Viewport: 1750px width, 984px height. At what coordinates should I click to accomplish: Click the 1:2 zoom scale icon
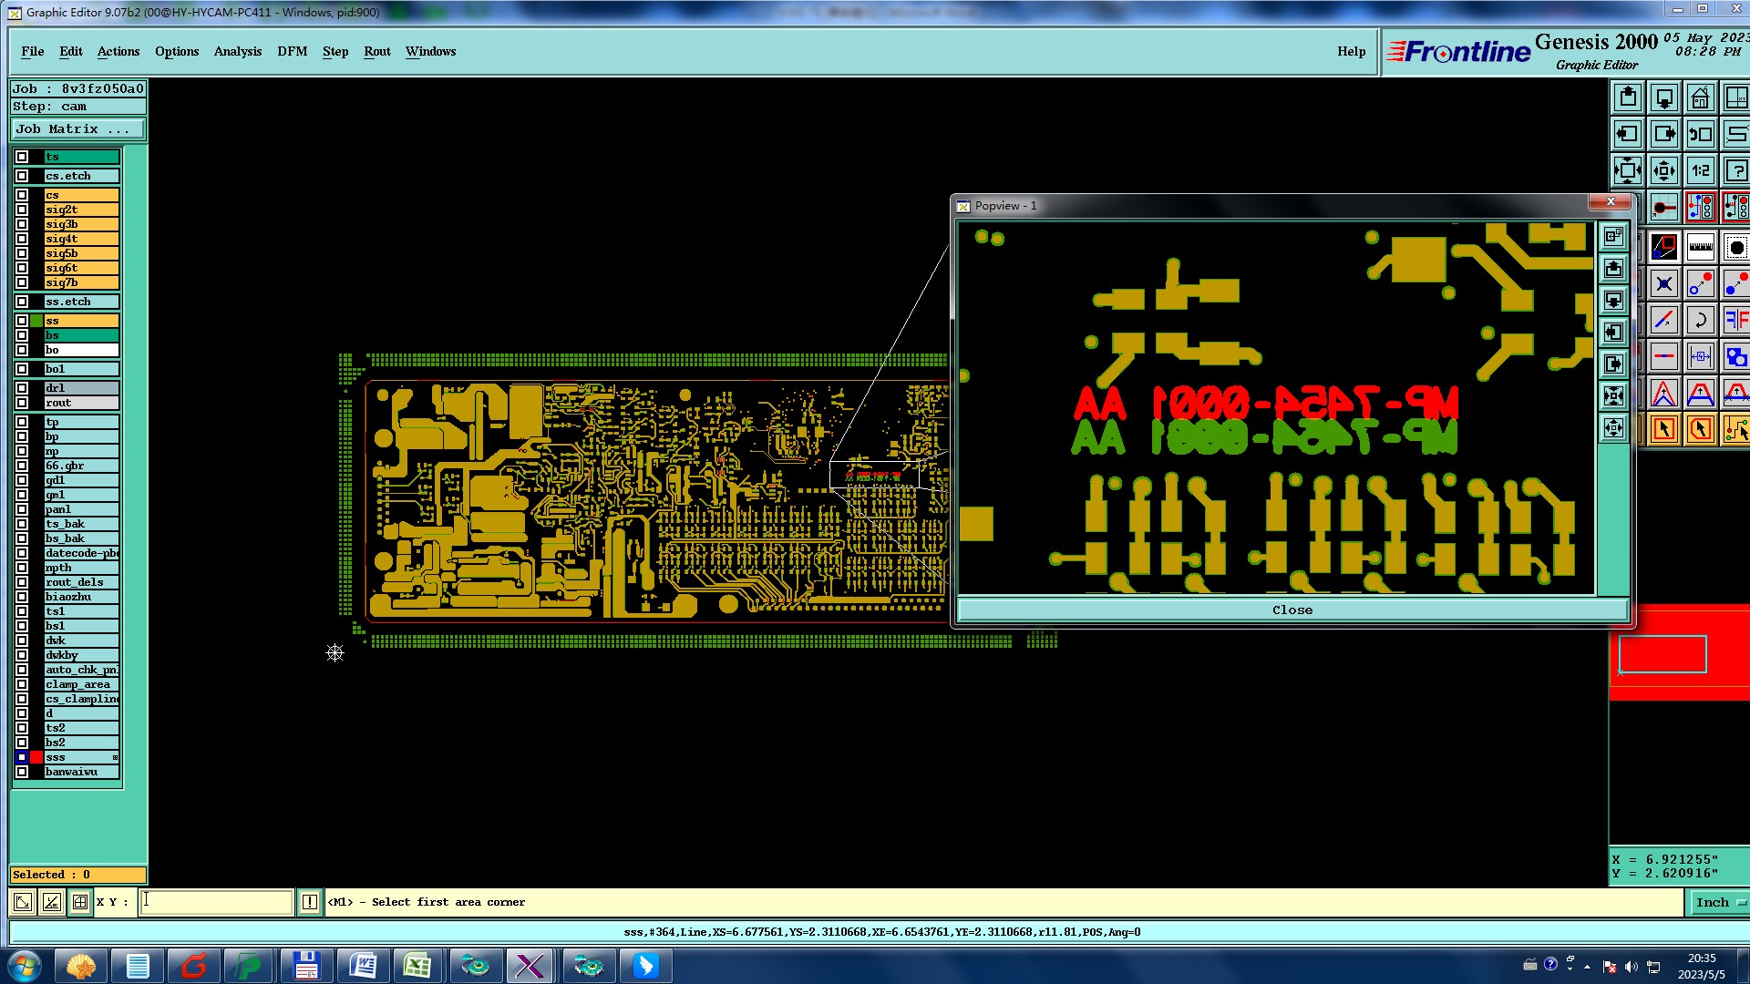click(1700, 170)
